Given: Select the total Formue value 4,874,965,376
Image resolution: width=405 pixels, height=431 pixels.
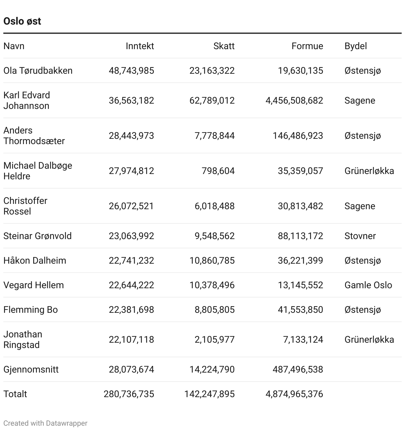Looking at the screenshot, I should [x=294, y=394].
